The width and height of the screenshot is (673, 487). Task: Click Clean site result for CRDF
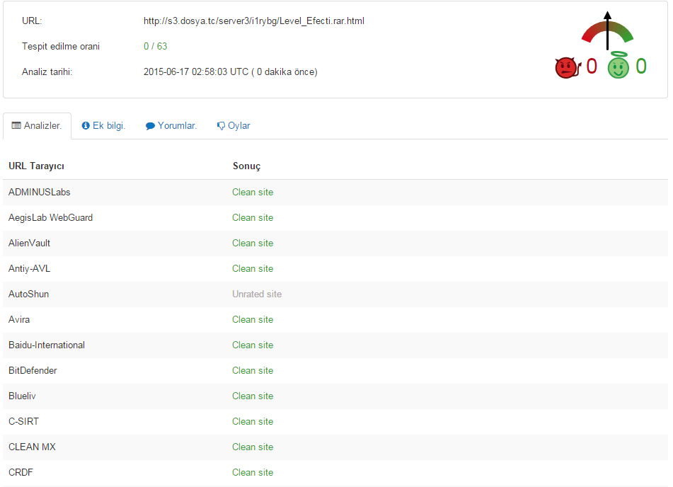pyautogui.click(x=253, y=472)
